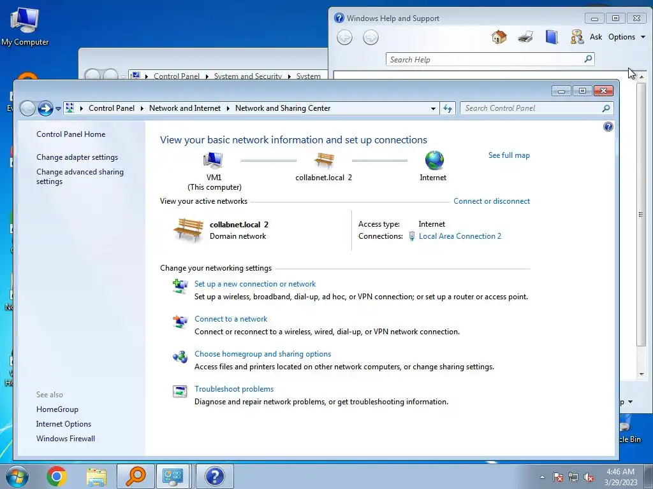Open the address bar history dropdown

pyautogui.click(x=433, y=108)
